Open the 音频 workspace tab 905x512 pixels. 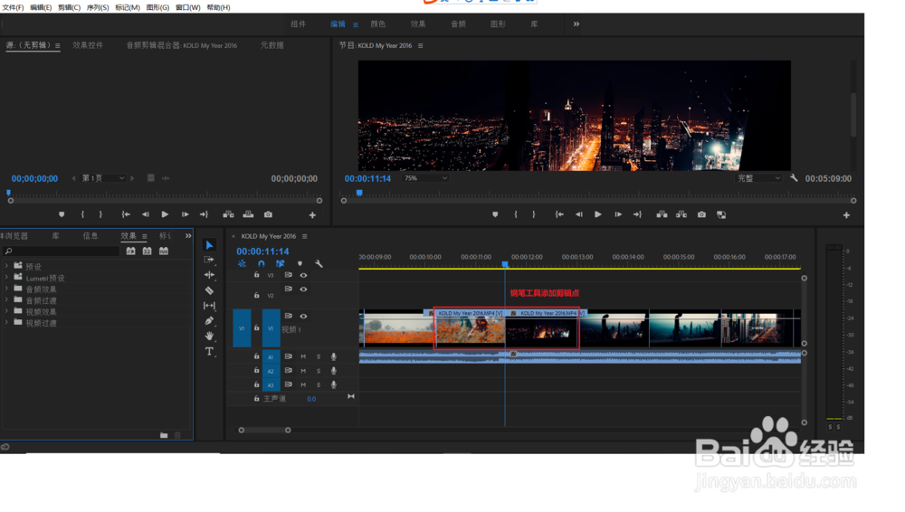click(458, 24)
